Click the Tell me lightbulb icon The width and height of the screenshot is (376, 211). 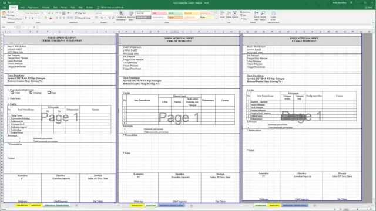point(98,8)
